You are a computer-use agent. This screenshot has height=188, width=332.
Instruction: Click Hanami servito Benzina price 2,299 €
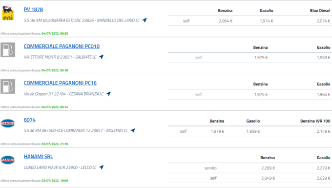tap(268, 168)
